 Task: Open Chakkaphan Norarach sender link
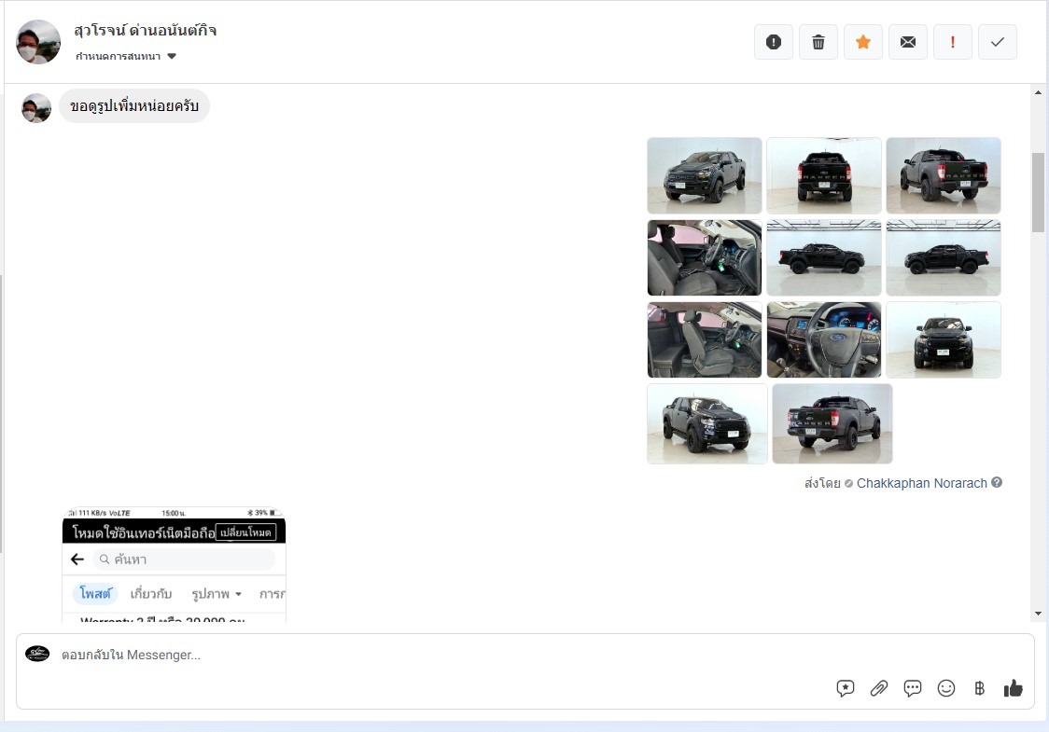click(x=922, y=483)
